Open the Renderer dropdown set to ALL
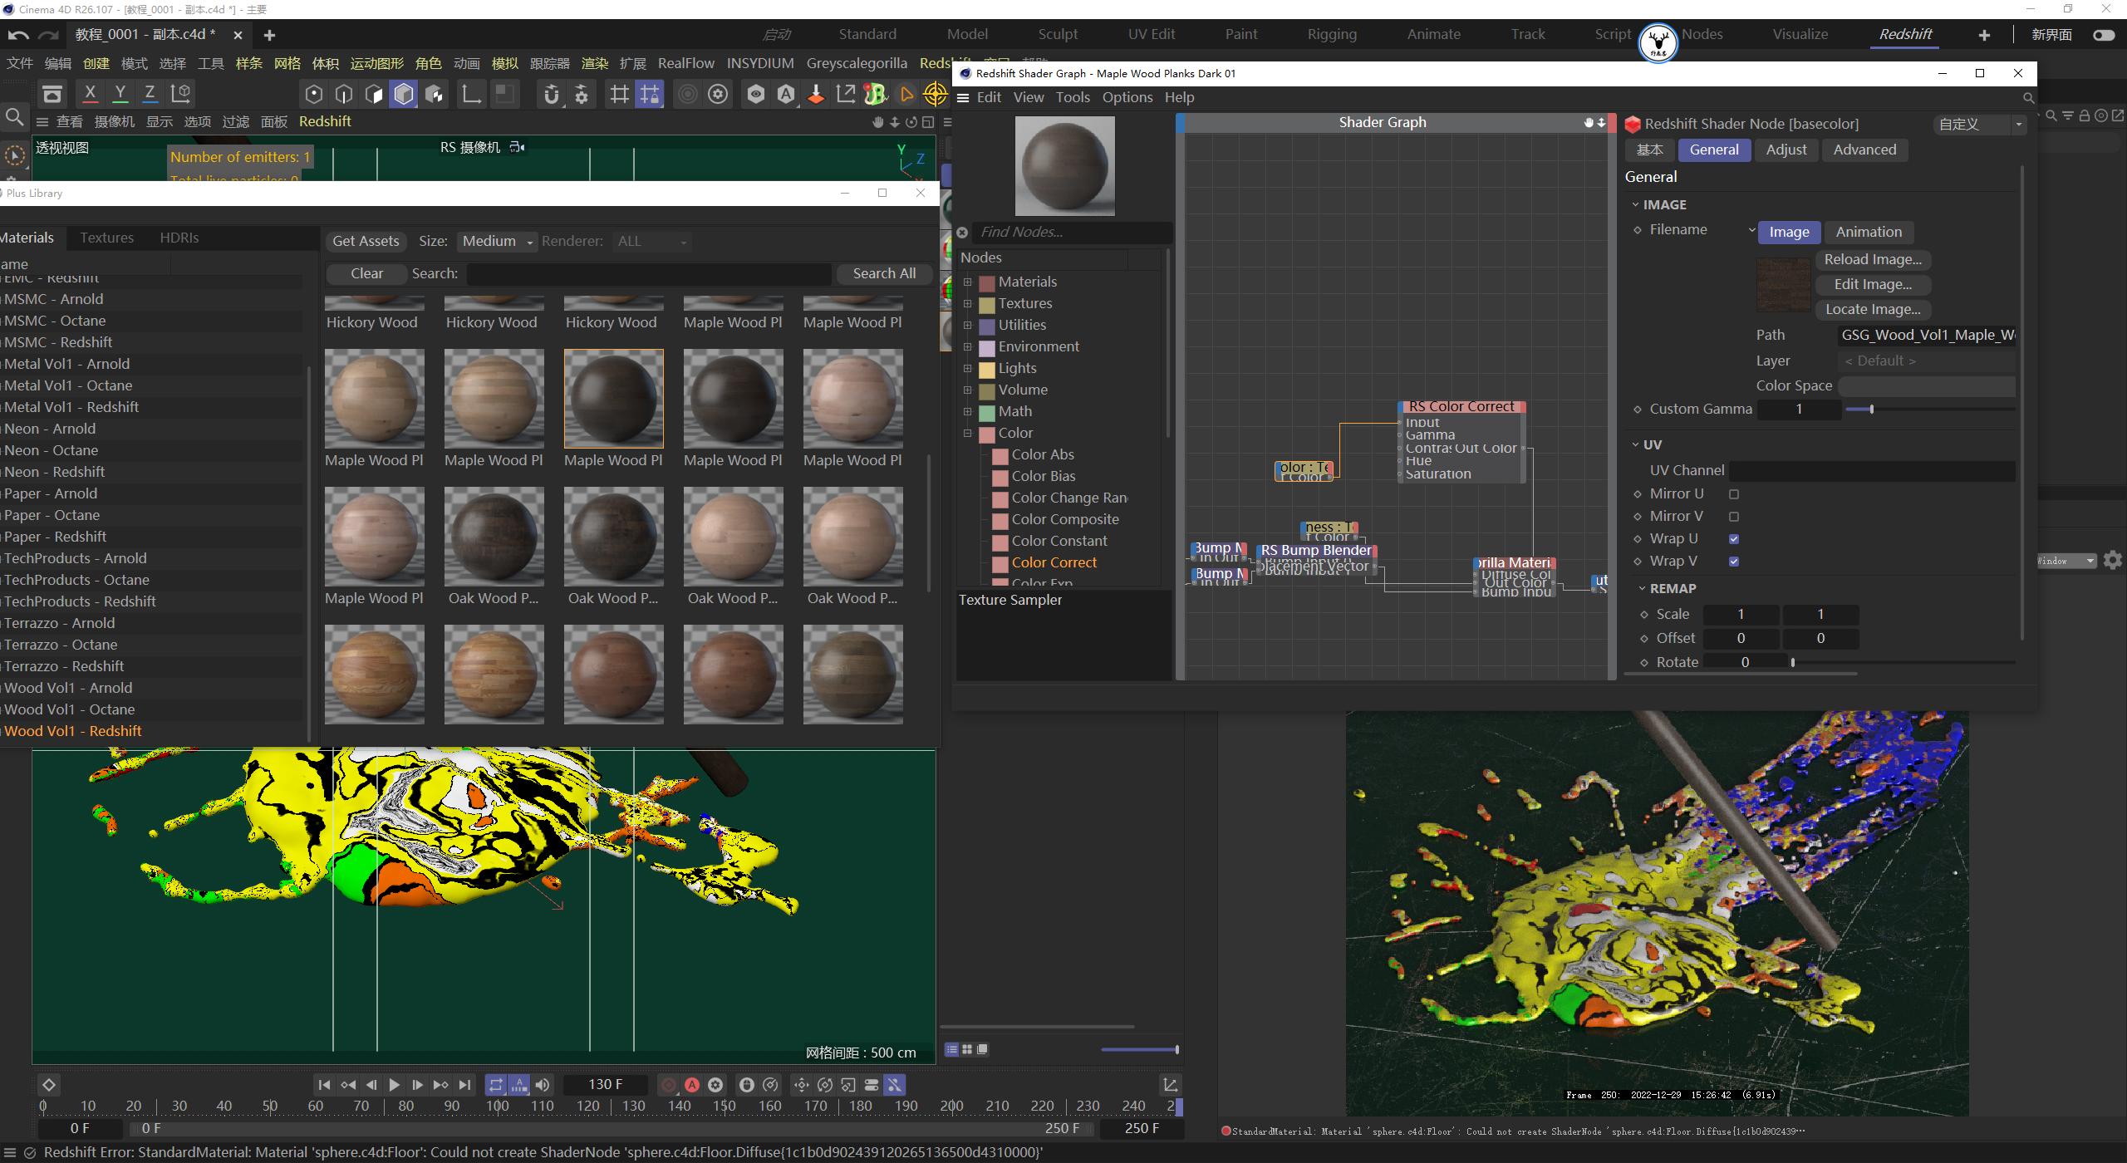The width and height of the screenshot is (2127, 1163). [x=651, y=241]
